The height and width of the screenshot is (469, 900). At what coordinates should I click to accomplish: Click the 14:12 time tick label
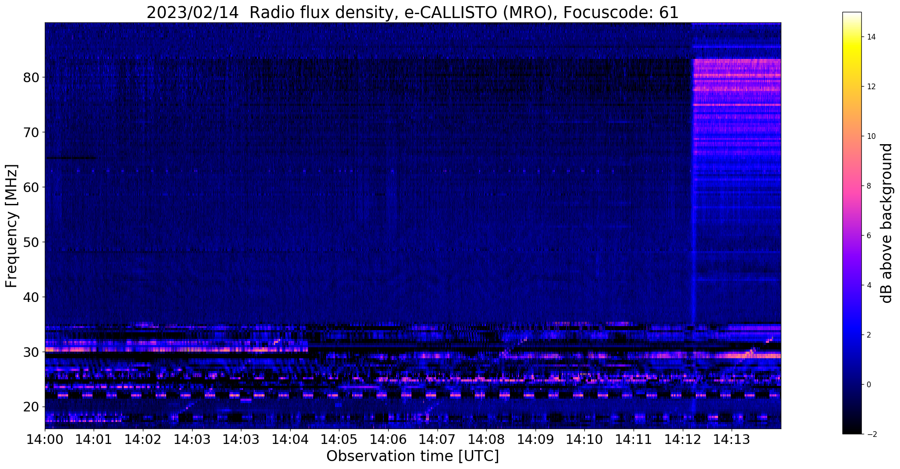pos(682,439)
